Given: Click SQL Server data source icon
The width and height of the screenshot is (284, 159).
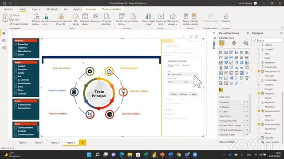Looking at the screenshot, I should 76,17.
